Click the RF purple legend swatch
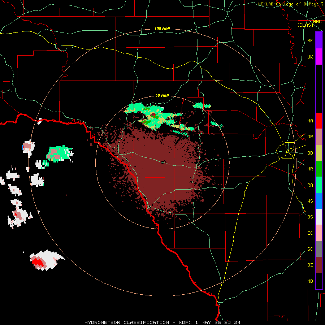Screen dimensions: 325x325 319,40
